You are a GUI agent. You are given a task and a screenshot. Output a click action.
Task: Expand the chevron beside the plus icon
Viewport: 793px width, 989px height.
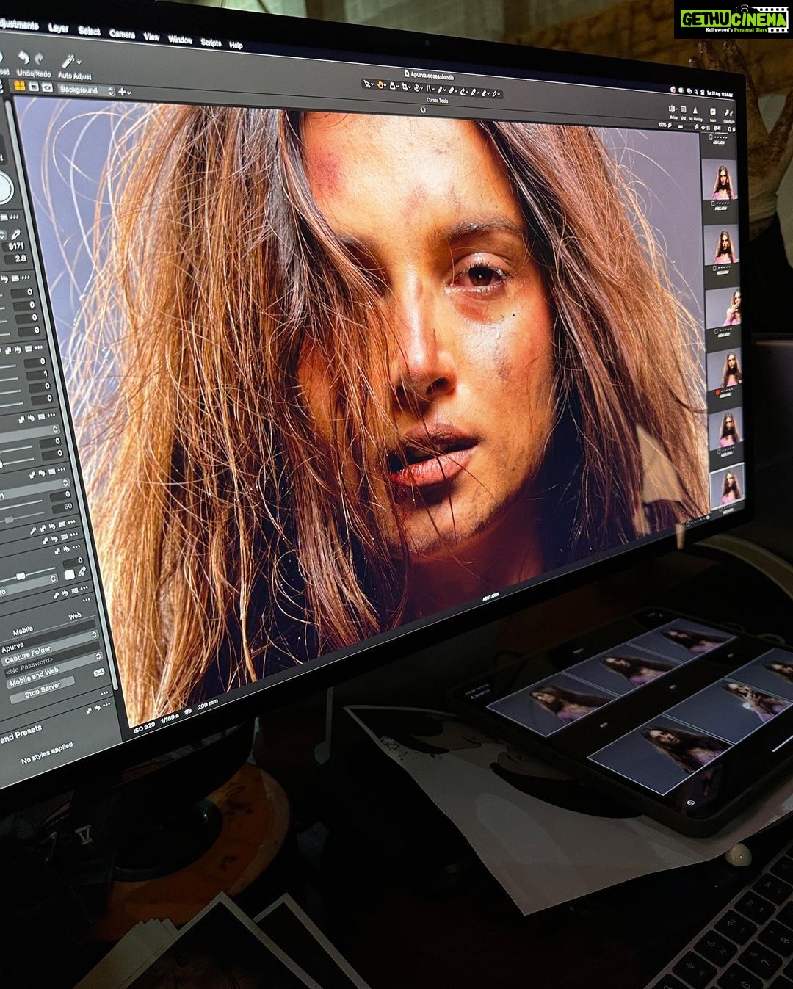(129, 93)
